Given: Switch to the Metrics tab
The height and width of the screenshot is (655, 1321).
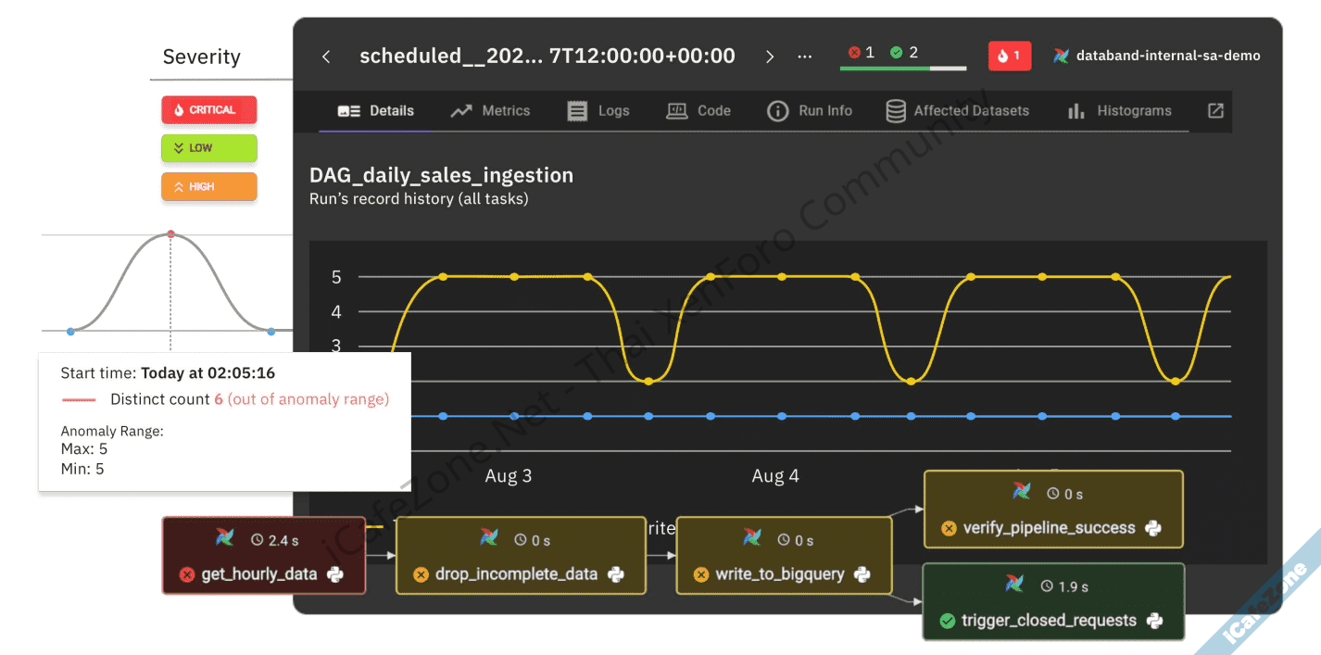Looking at the screenshot, I should (490, 110).
